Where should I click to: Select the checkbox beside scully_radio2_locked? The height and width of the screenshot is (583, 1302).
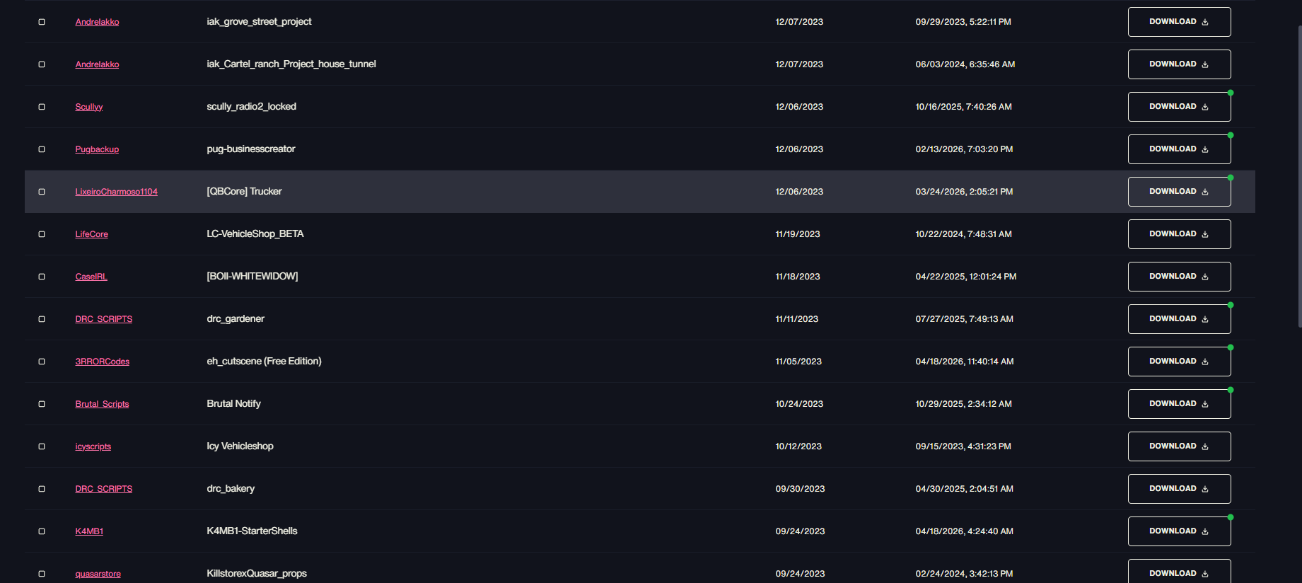[42, 107]
